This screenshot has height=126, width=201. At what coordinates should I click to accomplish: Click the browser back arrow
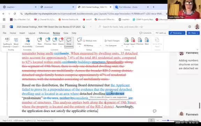(x=3, y=14)
